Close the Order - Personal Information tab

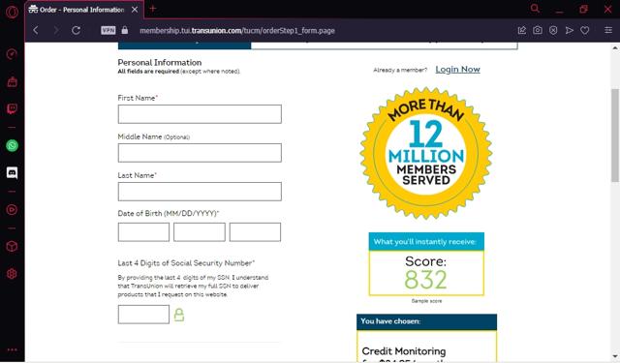[135, 10]
